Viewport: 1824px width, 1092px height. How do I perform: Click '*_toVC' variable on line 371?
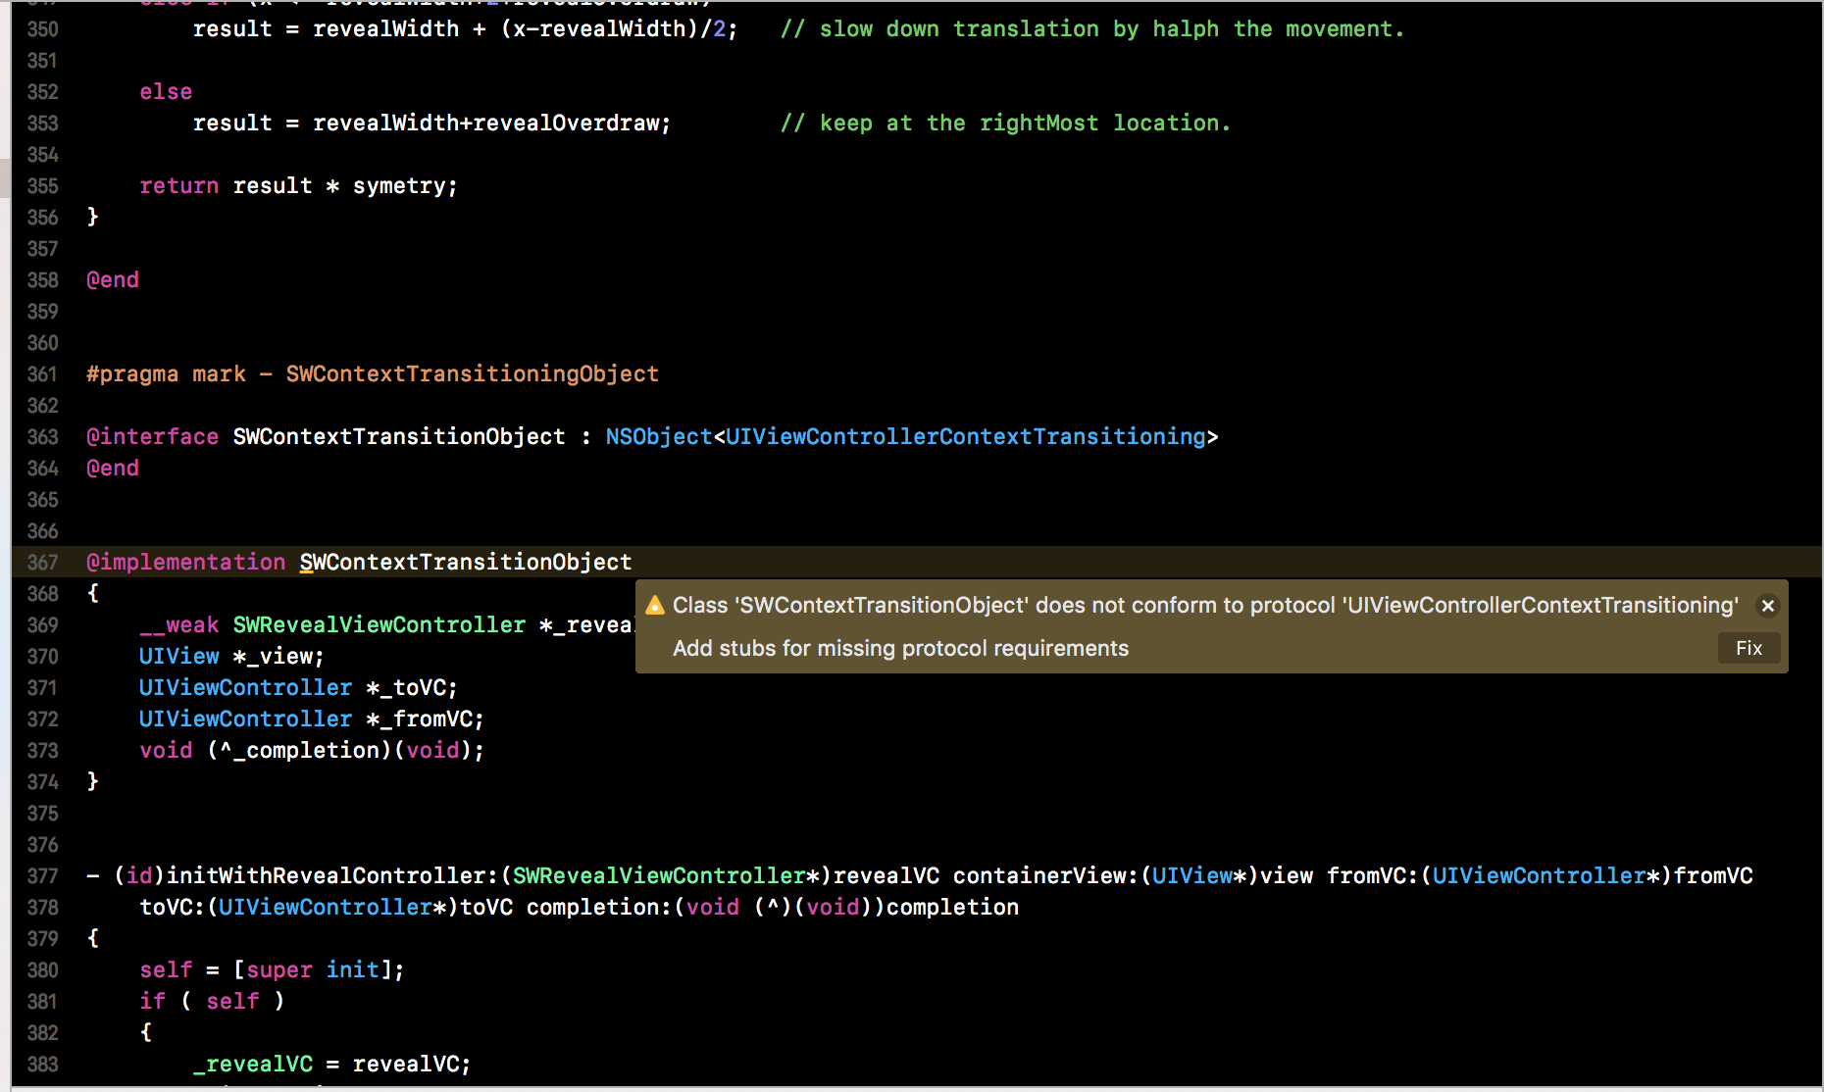(406, 687)
